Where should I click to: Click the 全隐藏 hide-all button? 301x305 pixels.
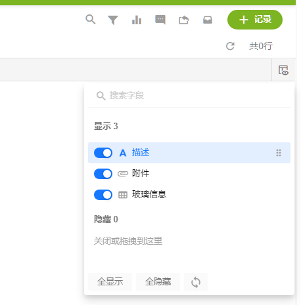coord(158,282)
